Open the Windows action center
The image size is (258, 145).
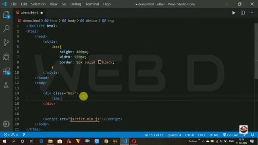pos(252,141)
